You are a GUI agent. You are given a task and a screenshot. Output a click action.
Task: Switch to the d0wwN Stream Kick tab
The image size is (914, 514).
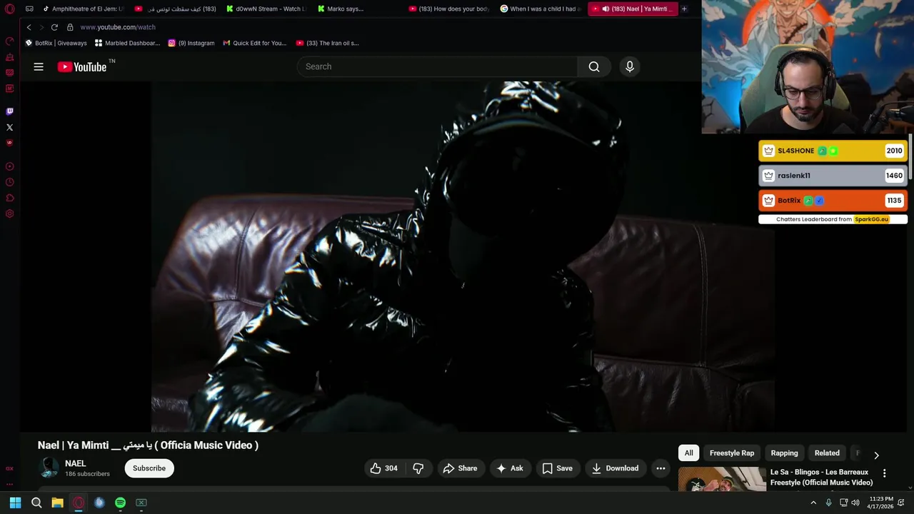[x=266, y=9]
